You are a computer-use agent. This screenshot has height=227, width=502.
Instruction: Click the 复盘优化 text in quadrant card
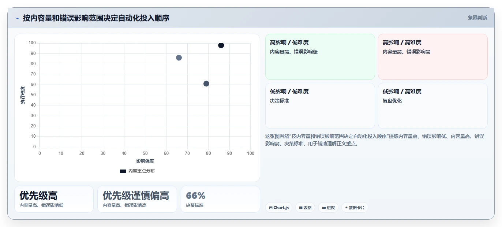coord(392,101)
